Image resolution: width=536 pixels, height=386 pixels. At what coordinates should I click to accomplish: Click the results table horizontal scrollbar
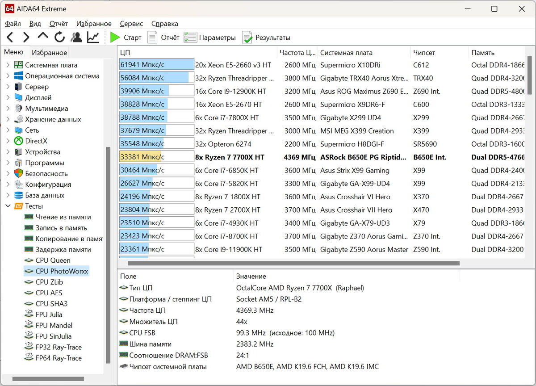click(x=293, y=264)
